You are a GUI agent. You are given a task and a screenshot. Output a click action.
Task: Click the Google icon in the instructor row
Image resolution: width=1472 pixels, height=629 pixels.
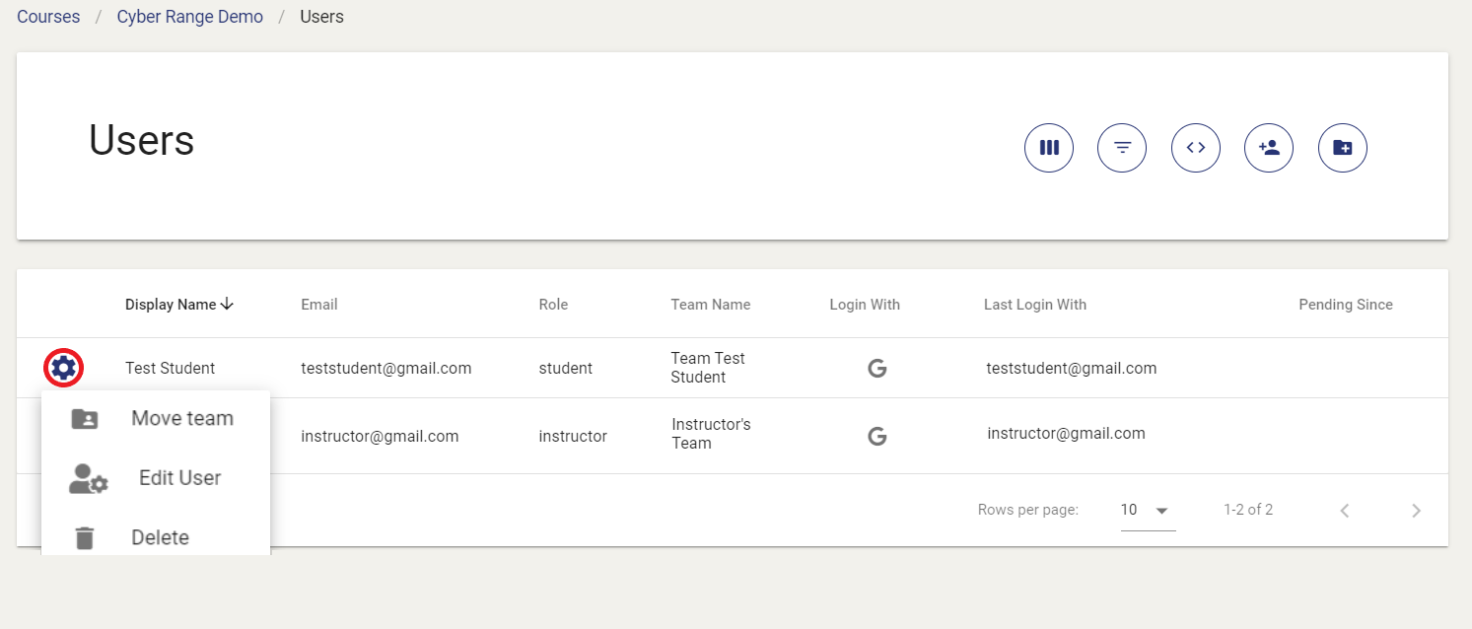[876, 434]
